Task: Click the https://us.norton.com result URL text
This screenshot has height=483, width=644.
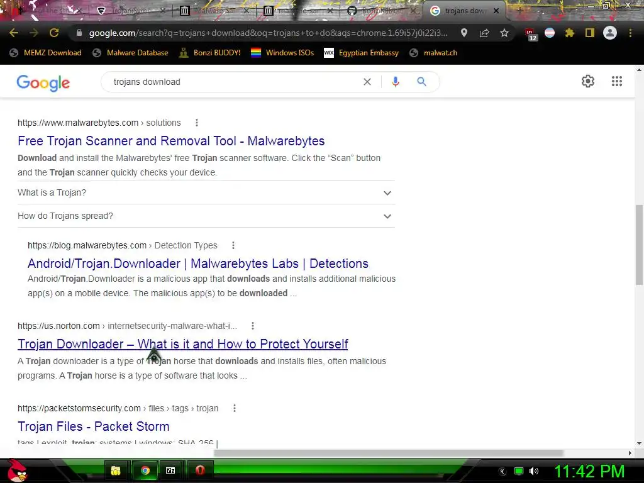Action: pyautogui.click(x=127, y=326)
